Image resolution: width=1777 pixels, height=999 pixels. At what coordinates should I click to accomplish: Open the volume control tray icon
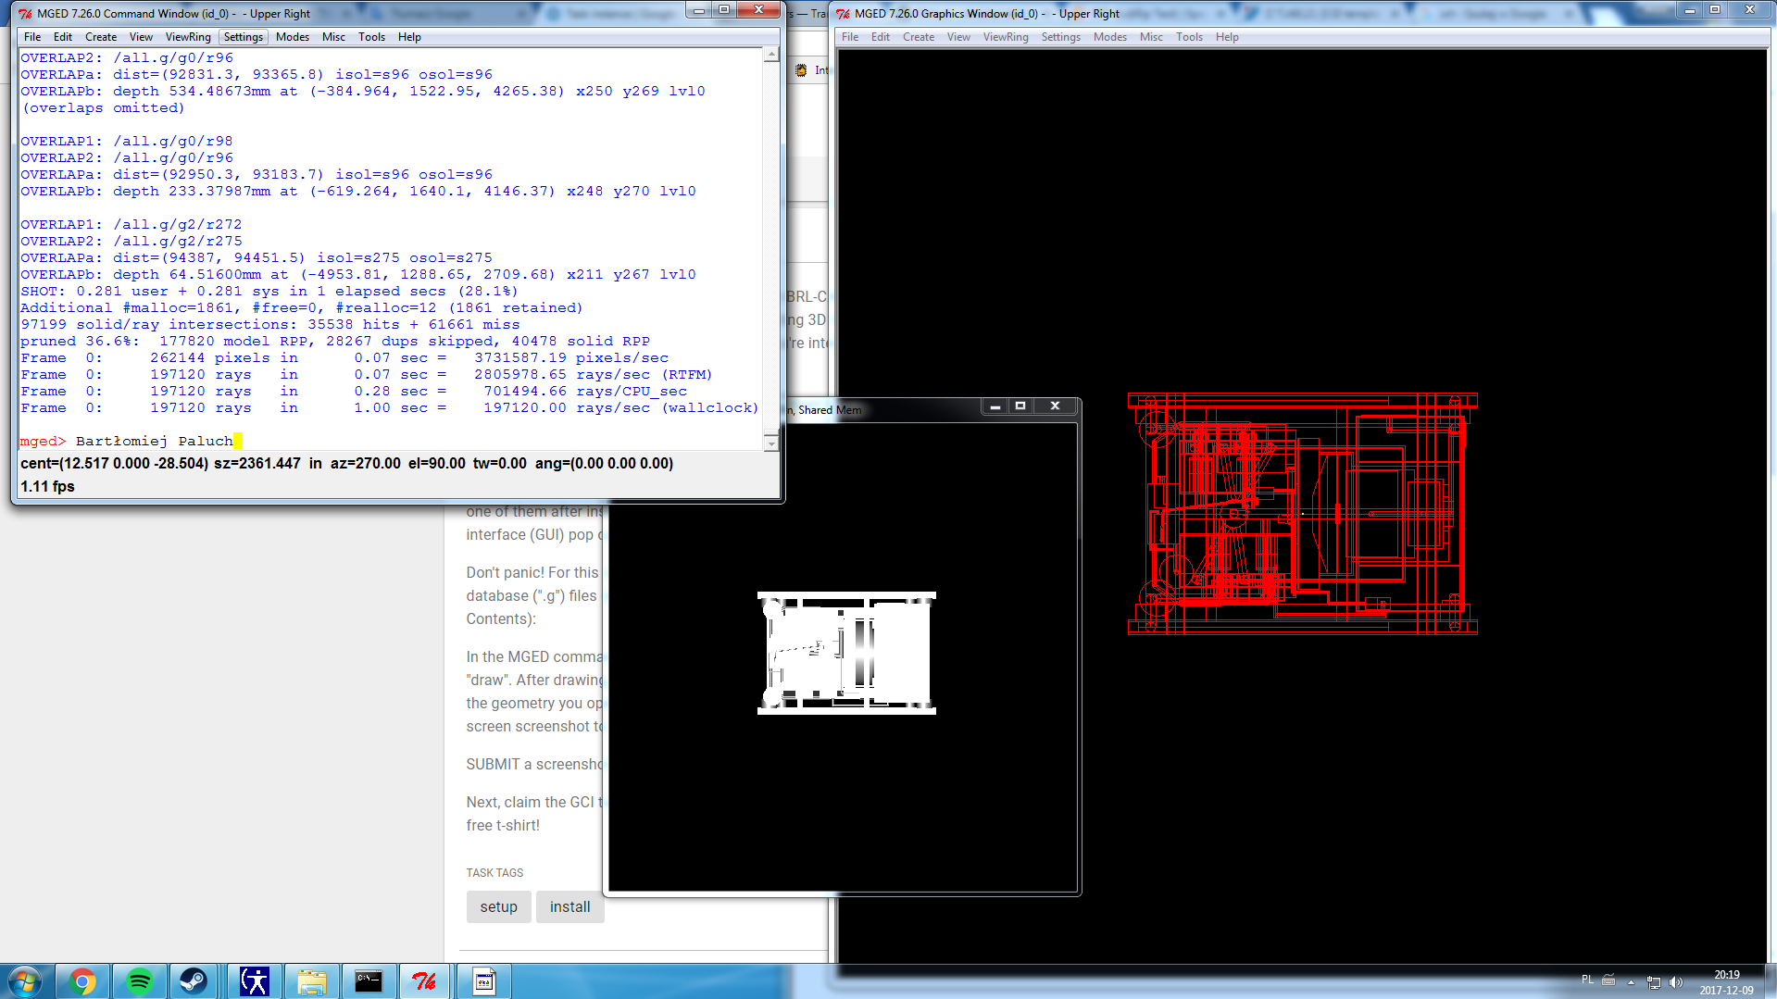tap(1676, 981)
